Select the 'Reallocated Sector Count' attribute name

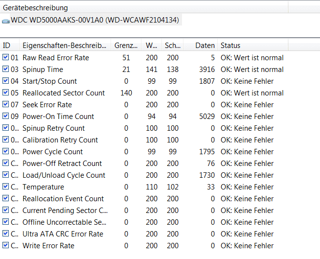[x=64, y=93]
